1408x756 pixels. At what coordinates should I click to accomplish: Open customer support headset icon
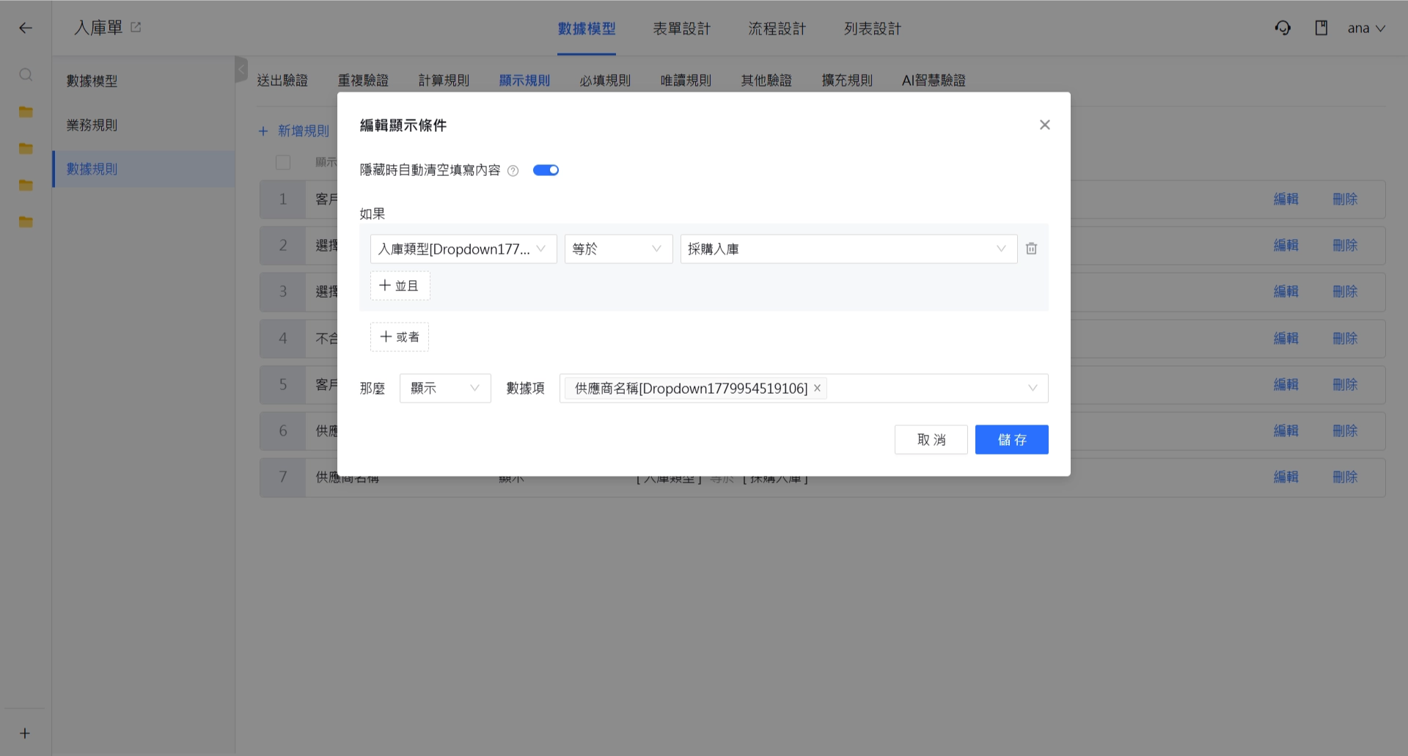[x=1283, y=28]
